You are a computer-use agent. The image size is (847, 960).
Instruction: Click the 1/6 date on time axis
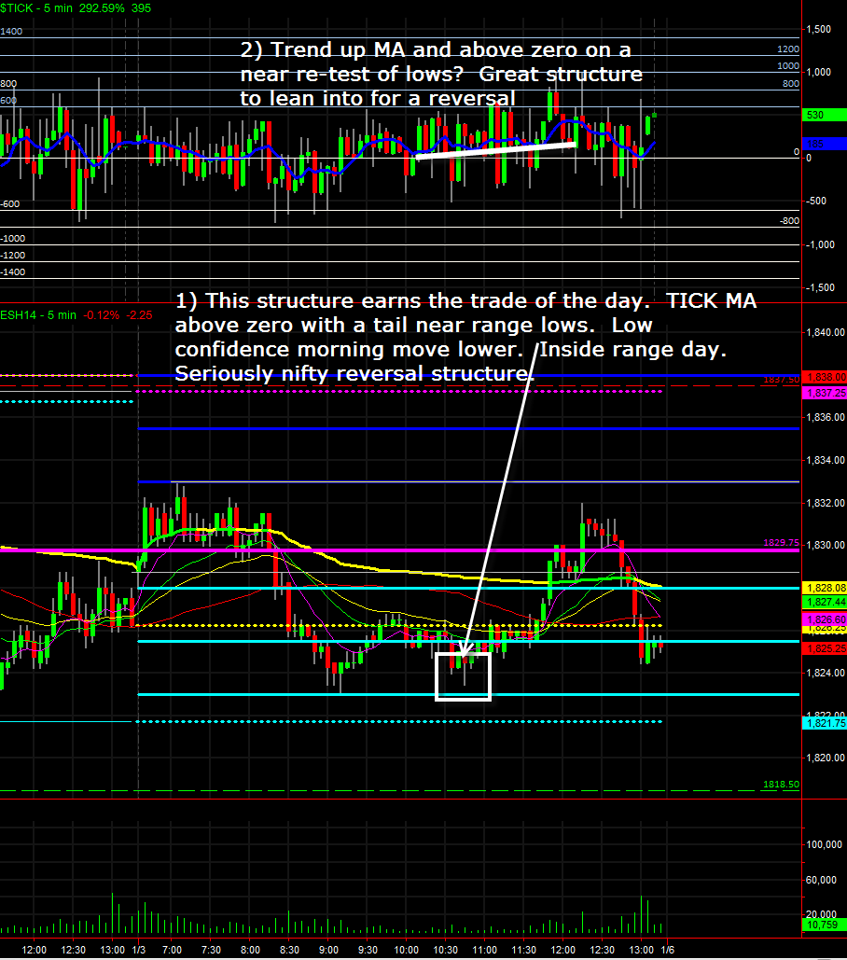point(668,950)
